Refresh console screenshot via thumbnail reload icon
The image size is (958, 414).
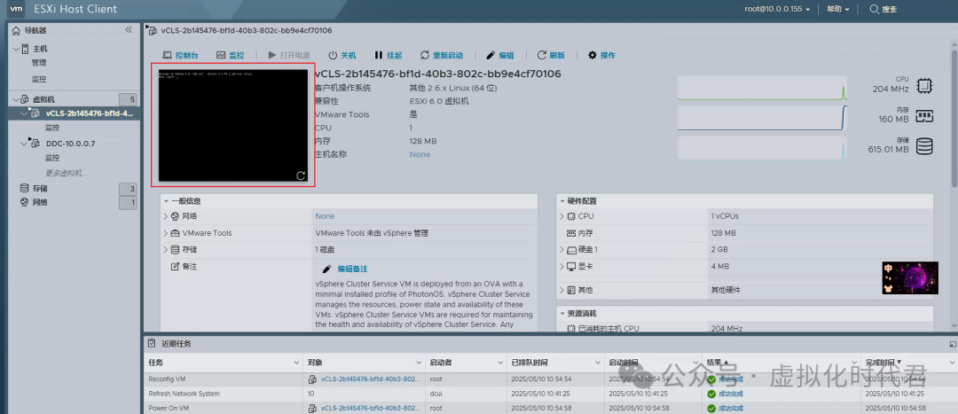click(x=301, y=176)
